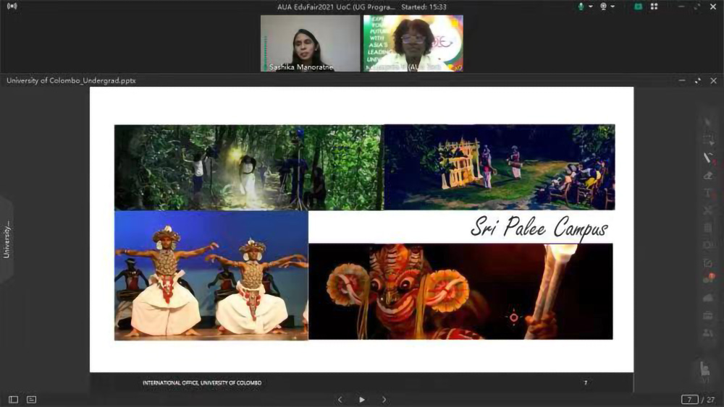The image size is (724, 407).
Task: Select Sashika Manoratne's video thumbnail
Action: point(311,43)
